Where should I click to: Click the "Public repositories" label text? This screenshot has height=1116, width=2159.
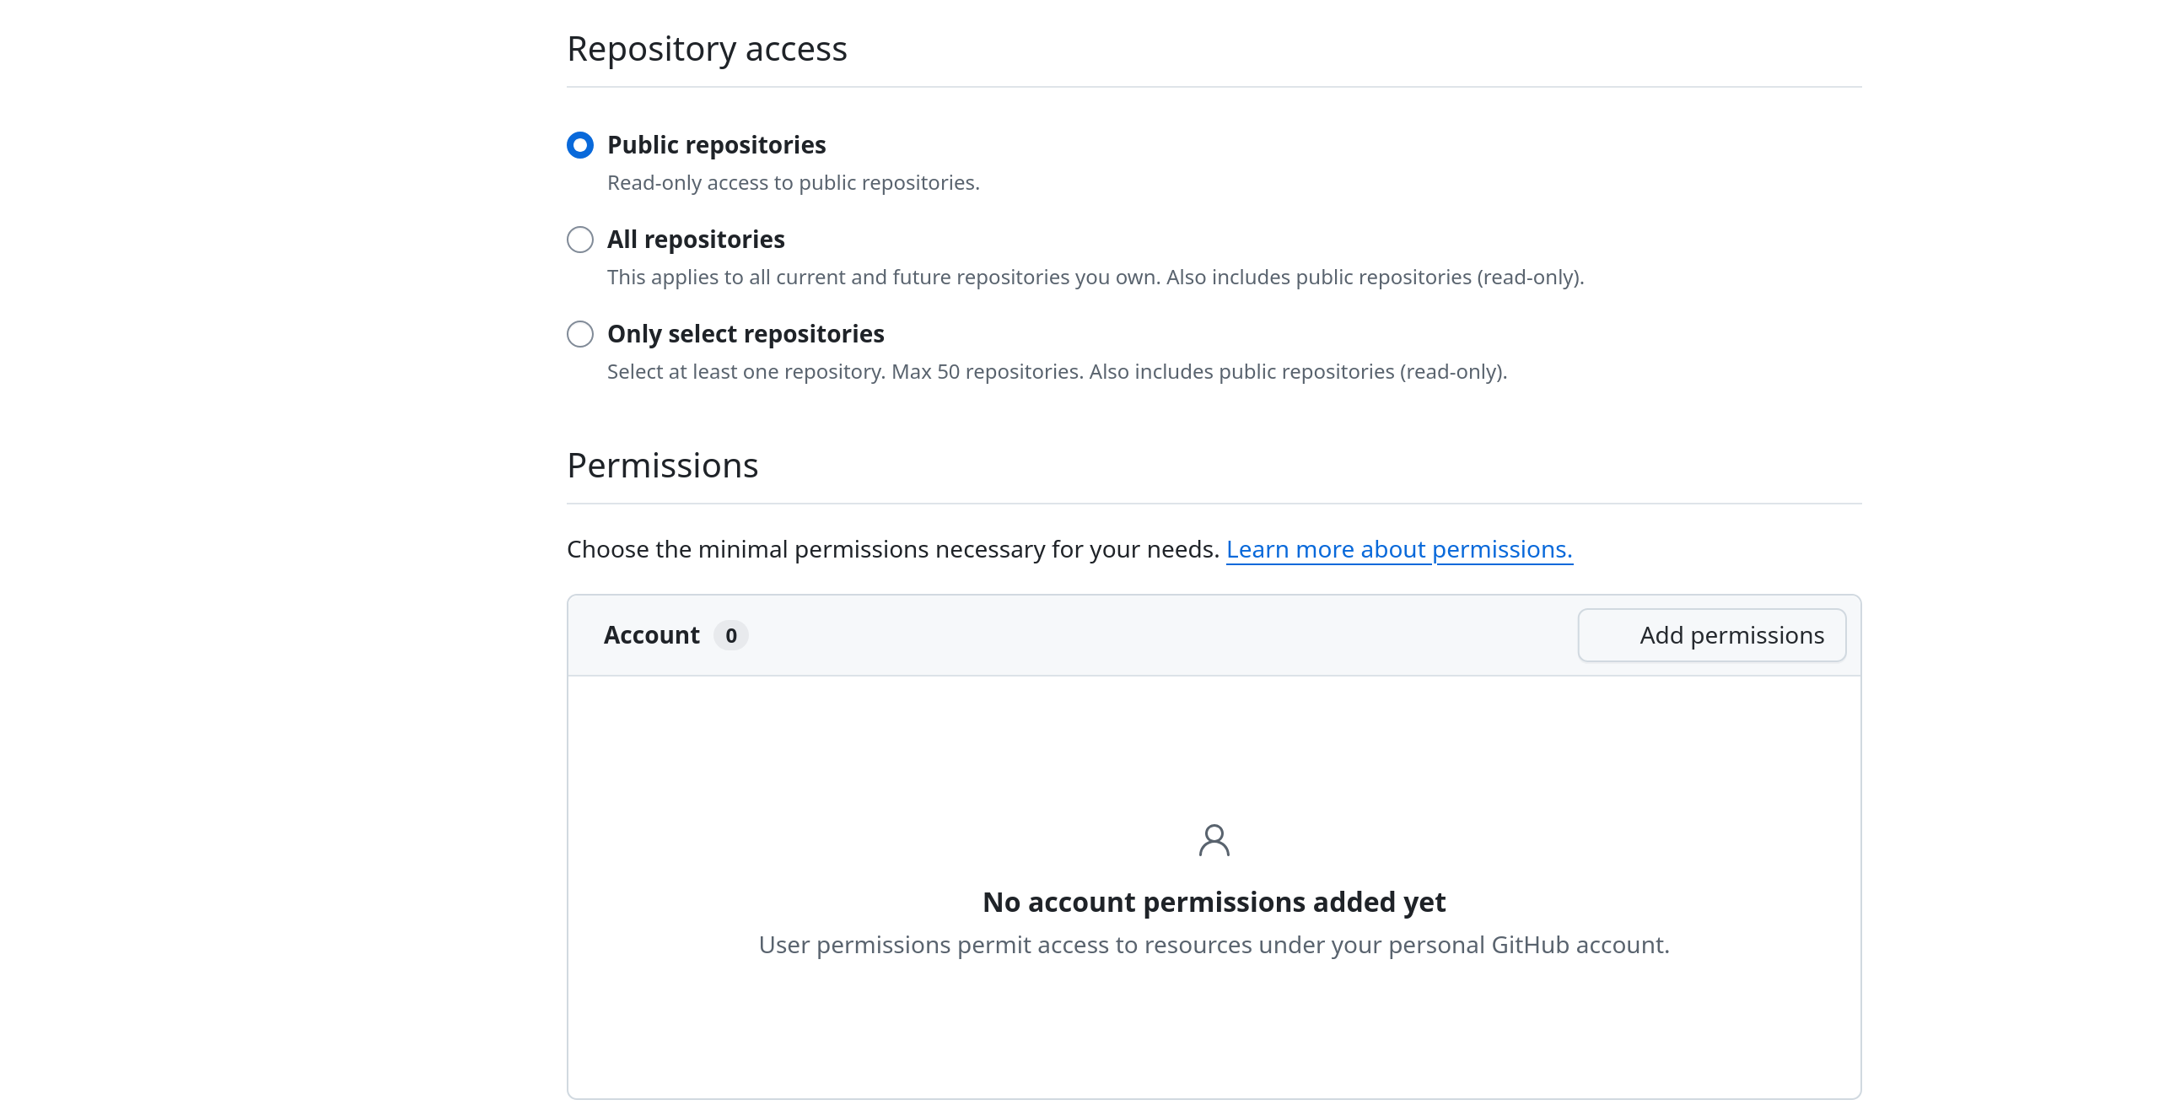click(715, 145)
